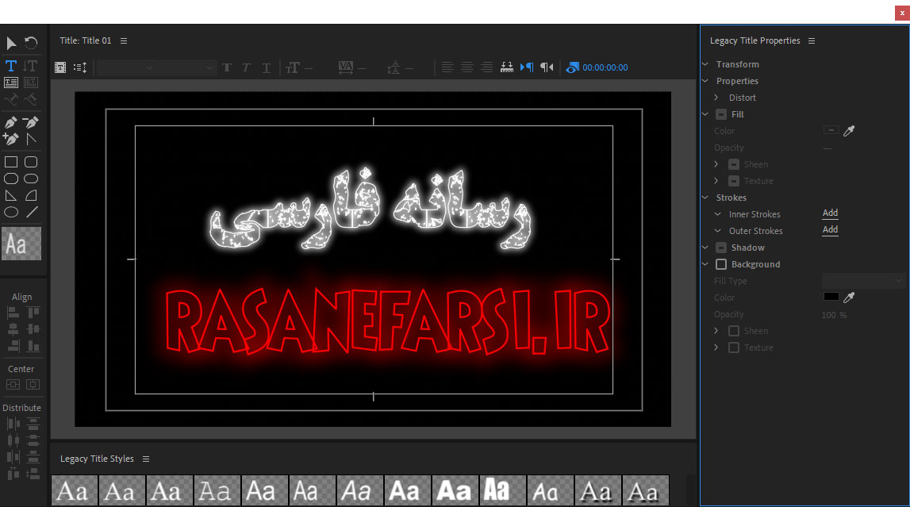The height and width of the screenshot is (507, 910).
Task: Select the Vertical Type tool
Action: click(31, 66)
